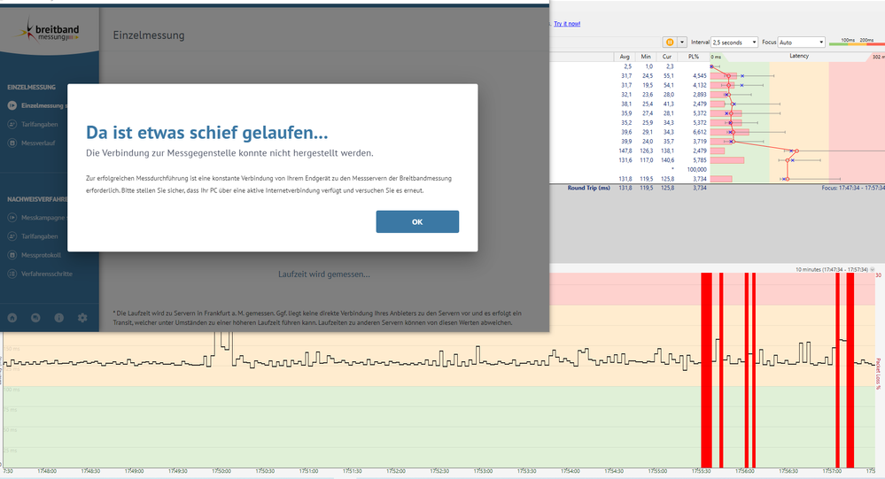Click the PL% value 6,612

coord(699,132)
